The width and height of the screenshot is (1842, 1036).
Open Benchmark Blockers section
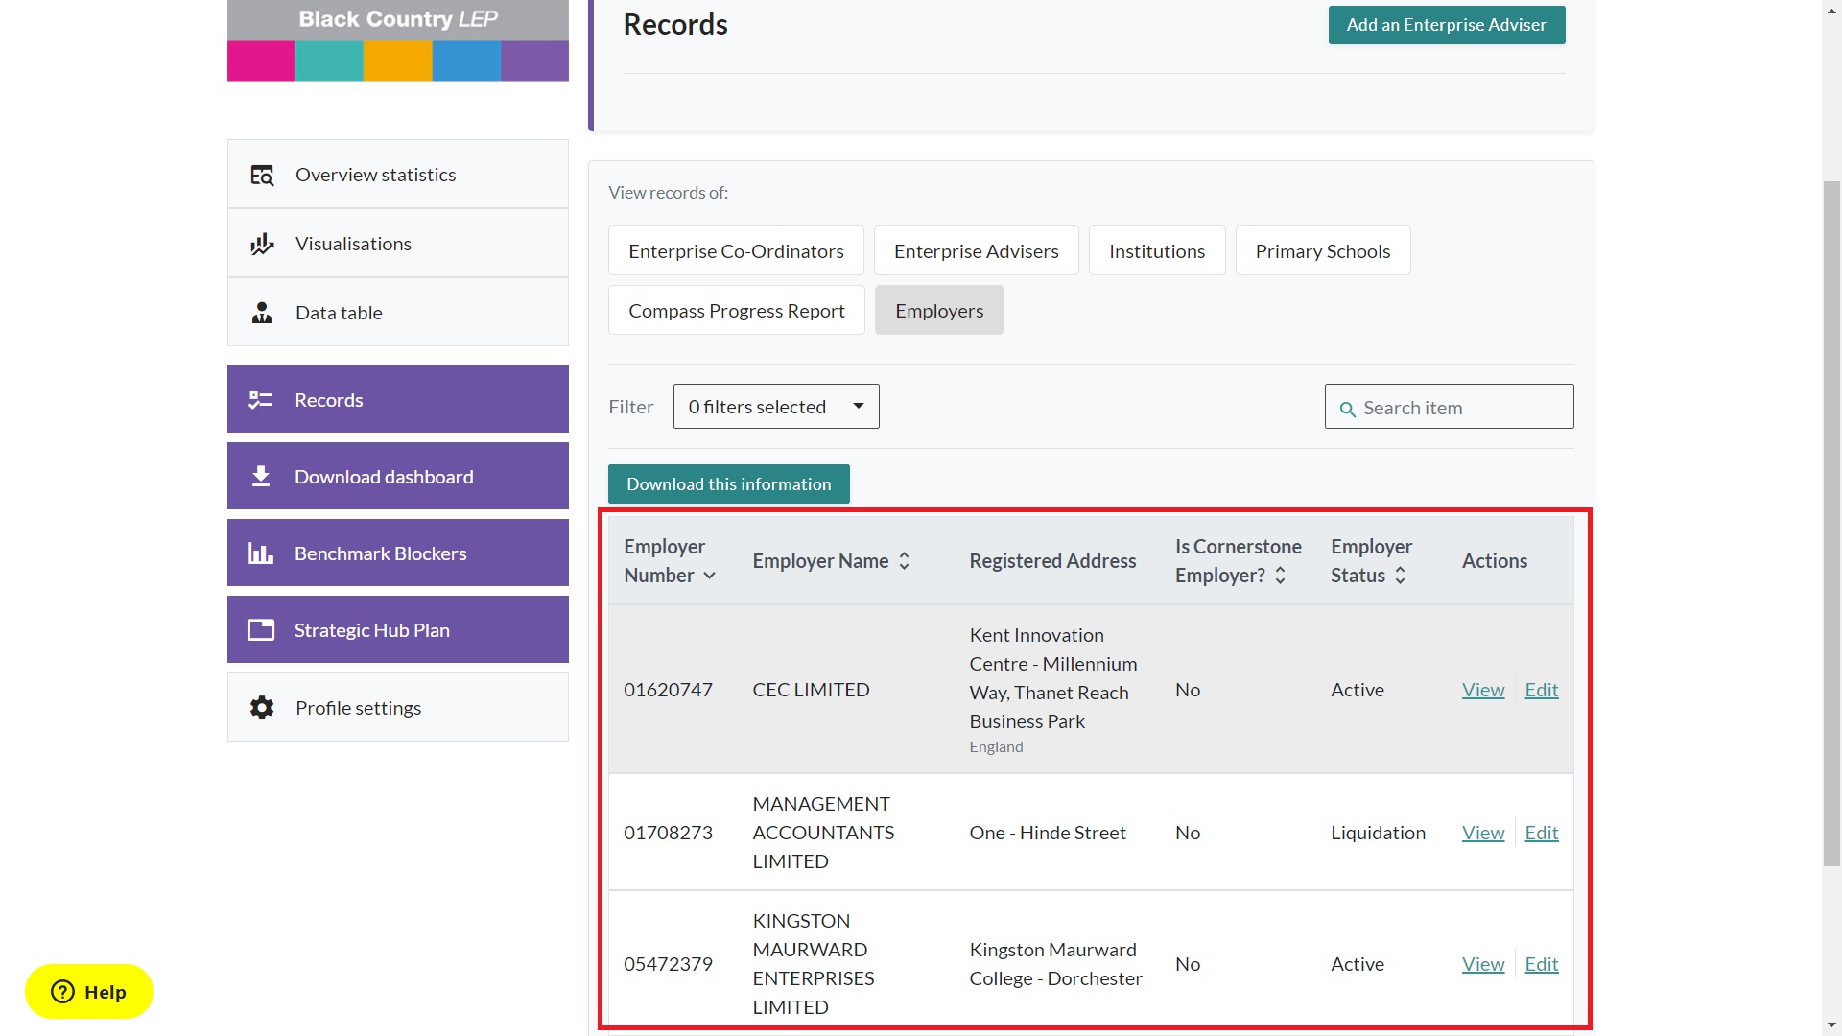pyautogui.click(x=398, y=553)
